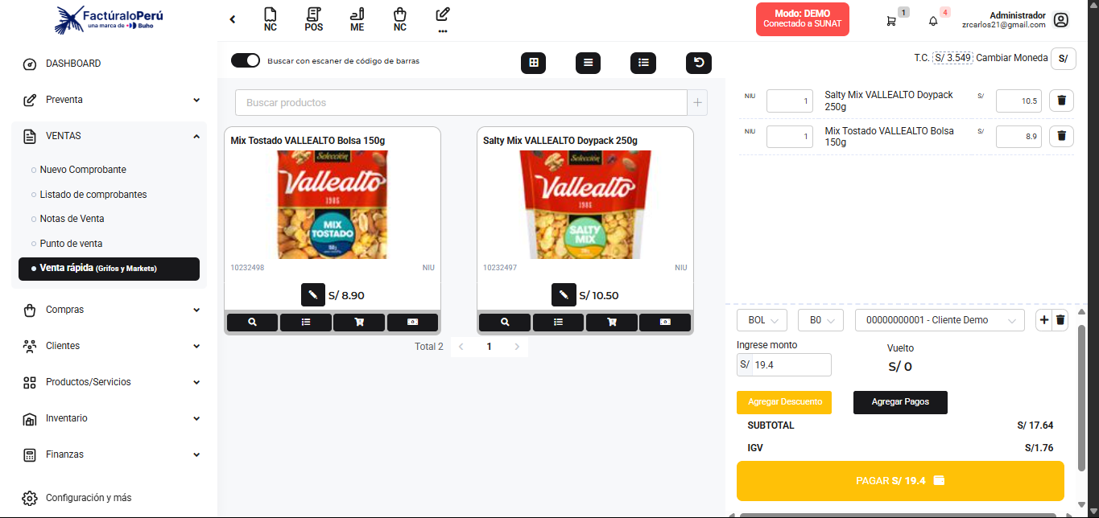This screenshot has width=1099, height=518.
Task: Click the Agregar Descuento button
Action: (784, 402)
